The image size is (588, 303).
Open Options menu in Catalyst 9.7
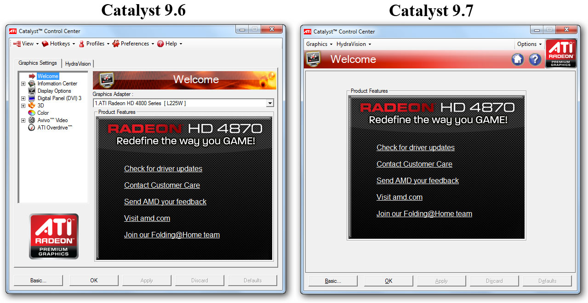pos(530,44)
